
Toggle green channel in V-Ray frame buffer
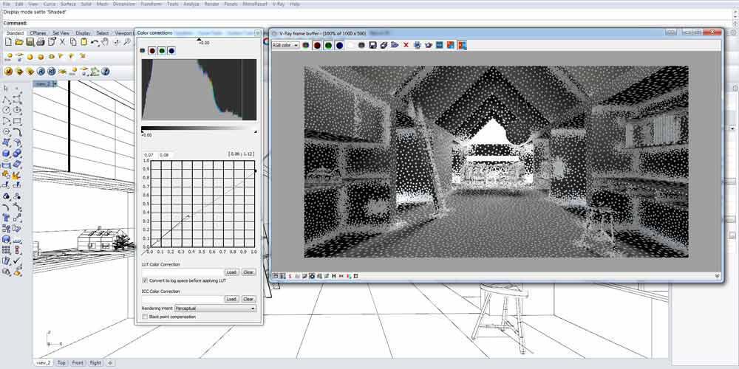328,45
